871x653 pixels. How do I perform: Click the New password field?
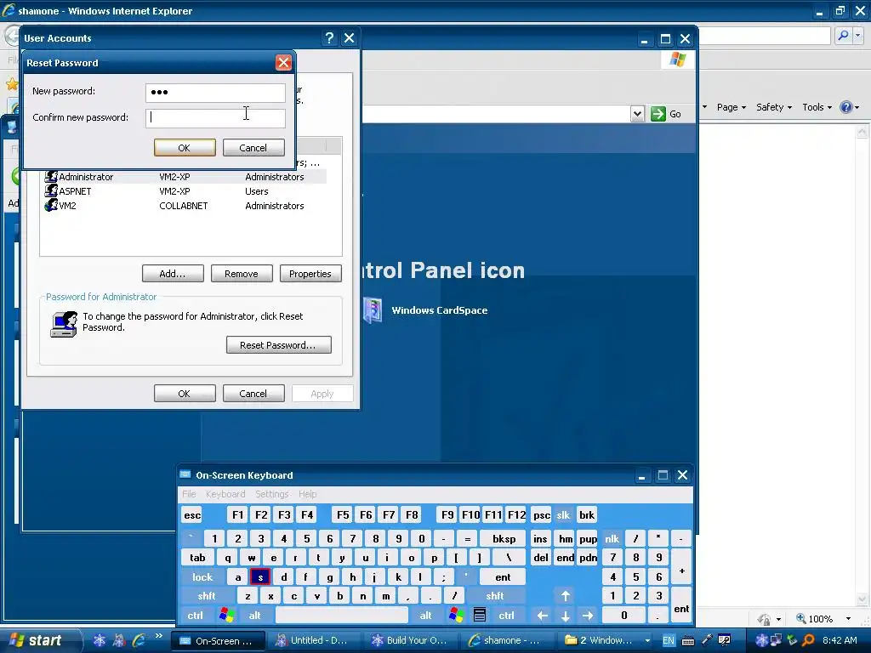pyautogui.click(x=215, y=92)
